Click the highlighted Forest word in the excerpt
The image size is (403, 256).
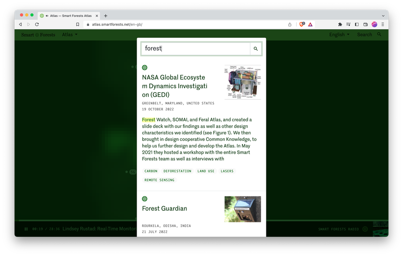coord(148,119)
